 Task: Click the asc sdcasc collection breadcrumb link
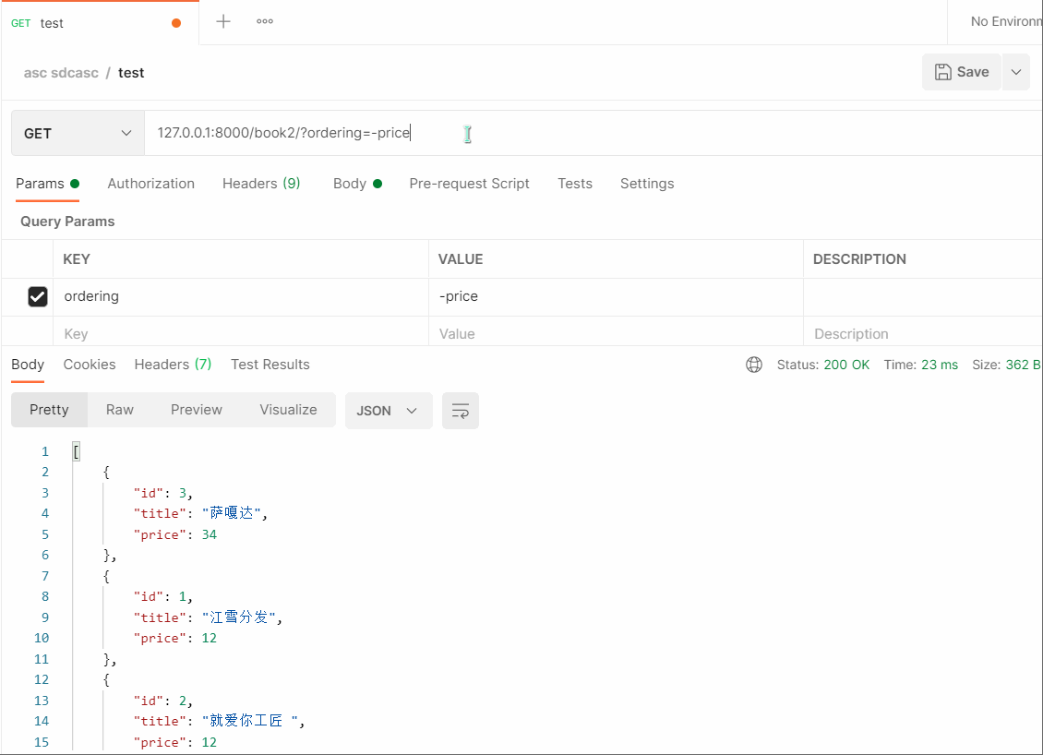tap(61, 73)
